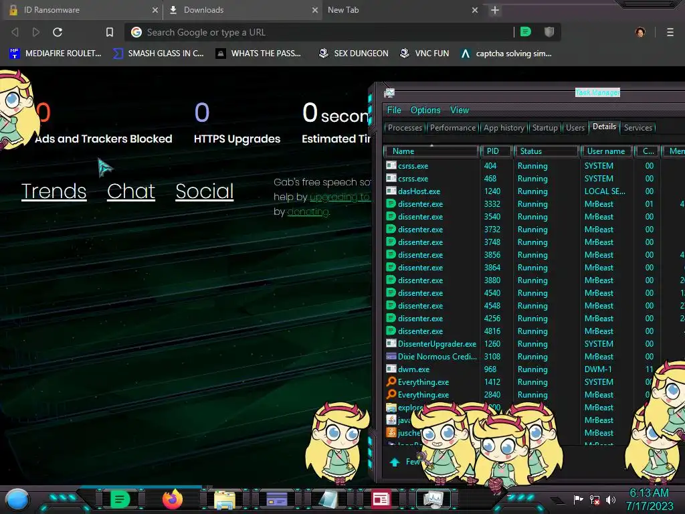Select csrss.exe with PID 468
This screenshot has width=685, height=514.
point(533,179)
